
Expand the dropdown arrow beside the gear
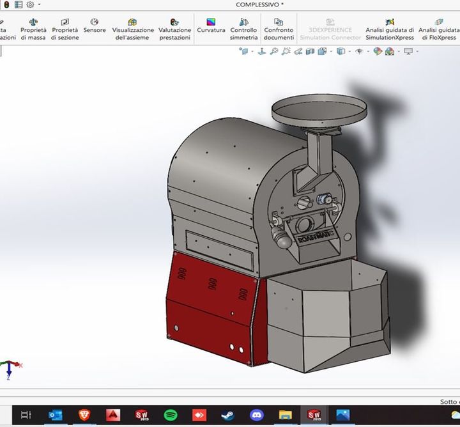pyautogui.click(x=39, y=4)
